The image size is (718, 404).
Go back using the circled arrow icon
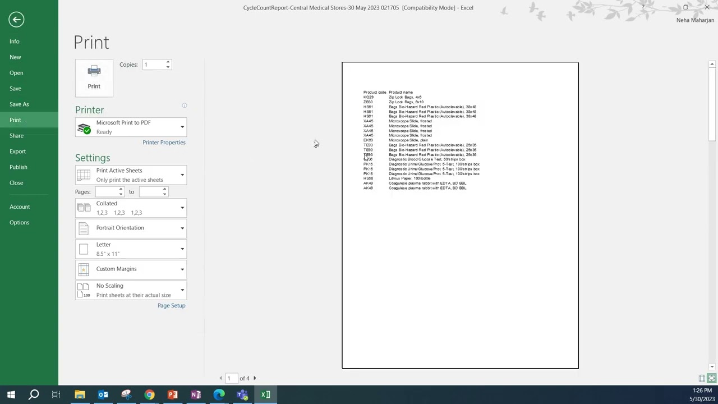16,20
